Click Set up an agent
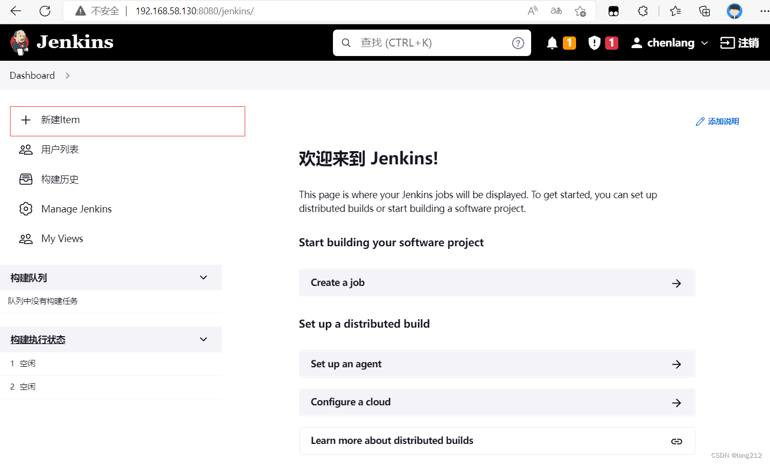The image size is (770, 464). pos(497,364)
